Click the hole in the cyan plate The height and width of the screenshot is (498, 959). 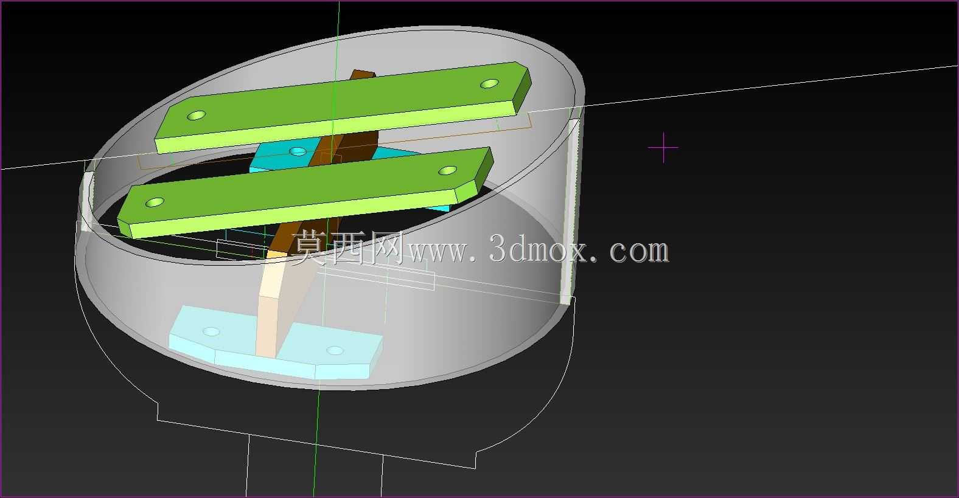click(x=297, y=151)
